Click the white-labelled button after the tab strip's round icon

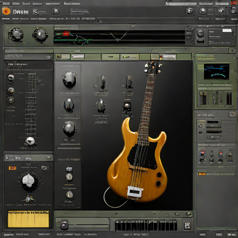(x=78, y=57)
